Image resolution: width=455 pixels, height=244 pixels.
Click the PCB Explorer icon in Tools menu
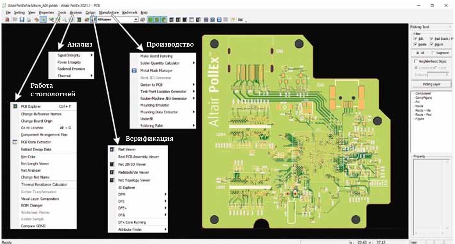point(15,107)
